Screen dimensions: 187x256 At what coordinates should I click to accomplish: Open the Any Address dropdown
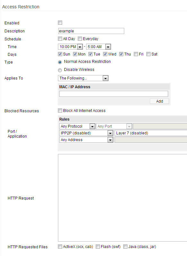click(86, 140)
